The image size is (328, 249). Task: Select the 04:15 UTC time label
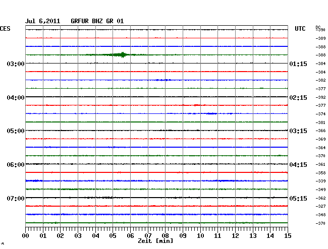click(298, 165)
